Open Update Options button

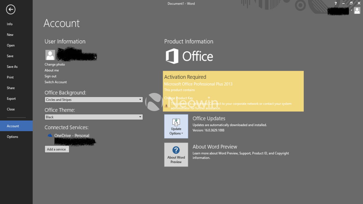point(176,126)
